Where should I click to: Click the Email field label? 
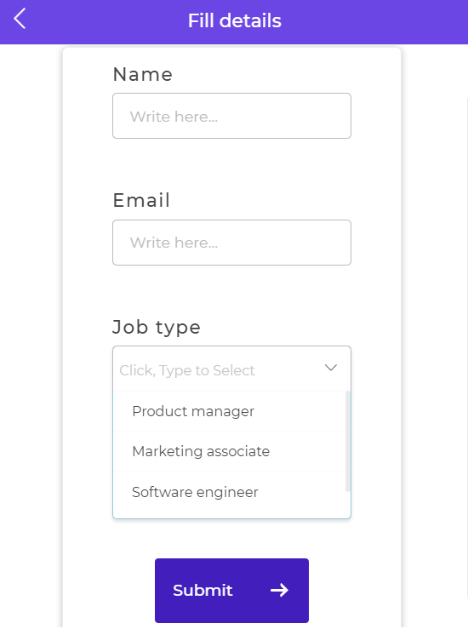(x=141, y=200)
